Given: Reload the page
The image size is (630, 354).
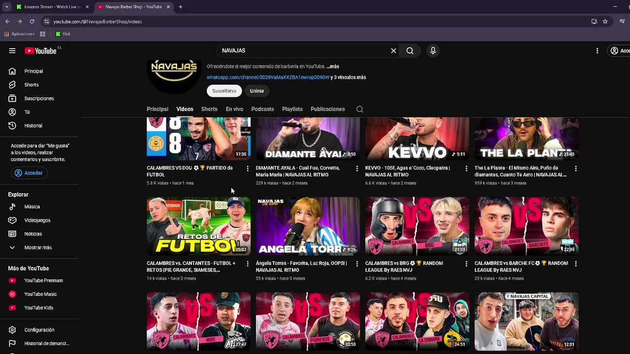Looking at the screenshot, I should point(32,22).
